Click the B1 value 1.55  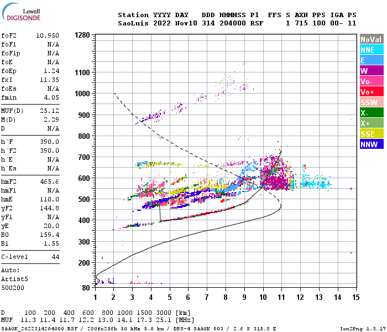pyautogui.click(x=51, y=243)
